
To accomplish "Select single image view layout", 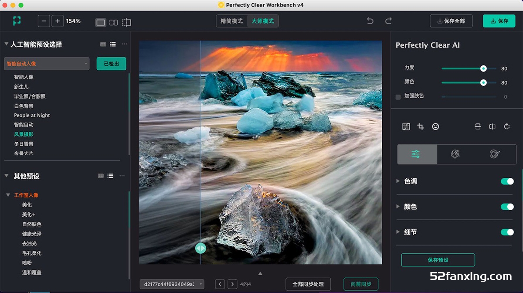I will click(101, 22).
